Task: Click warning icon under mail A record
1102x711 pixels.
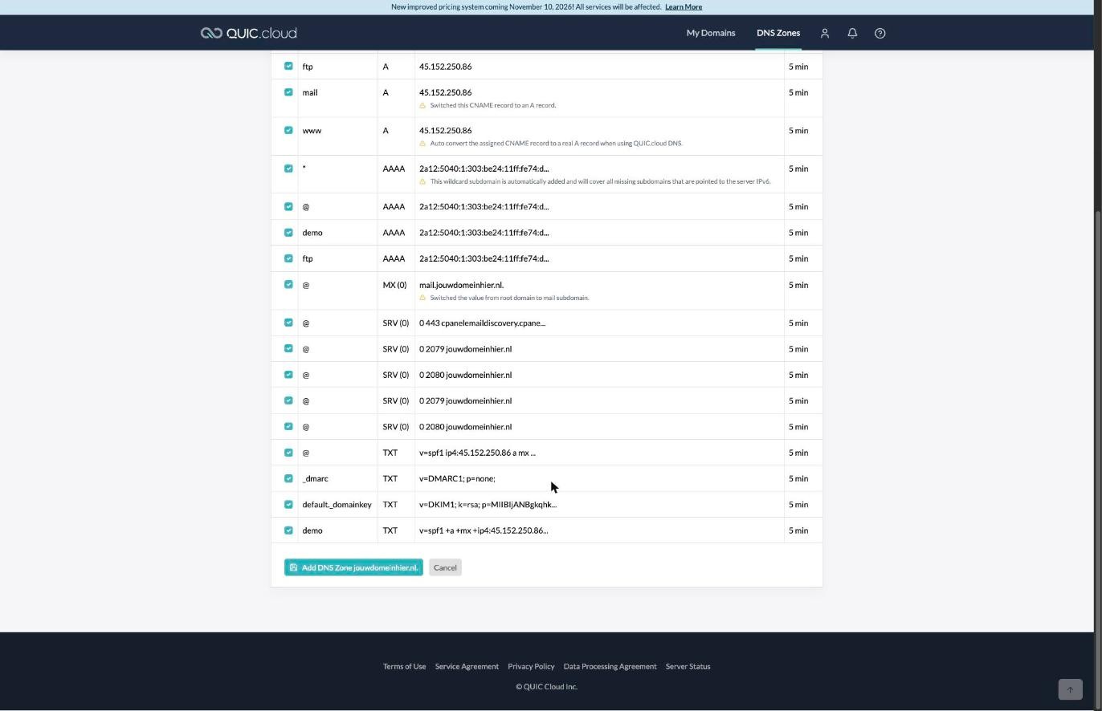Action: pos(422,105)
